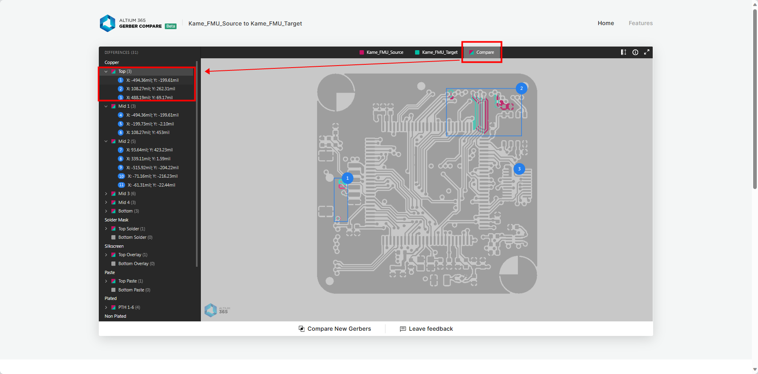758x374 pixels.
Task: Expand the Mid 3 layer differences
Action: 106,194
